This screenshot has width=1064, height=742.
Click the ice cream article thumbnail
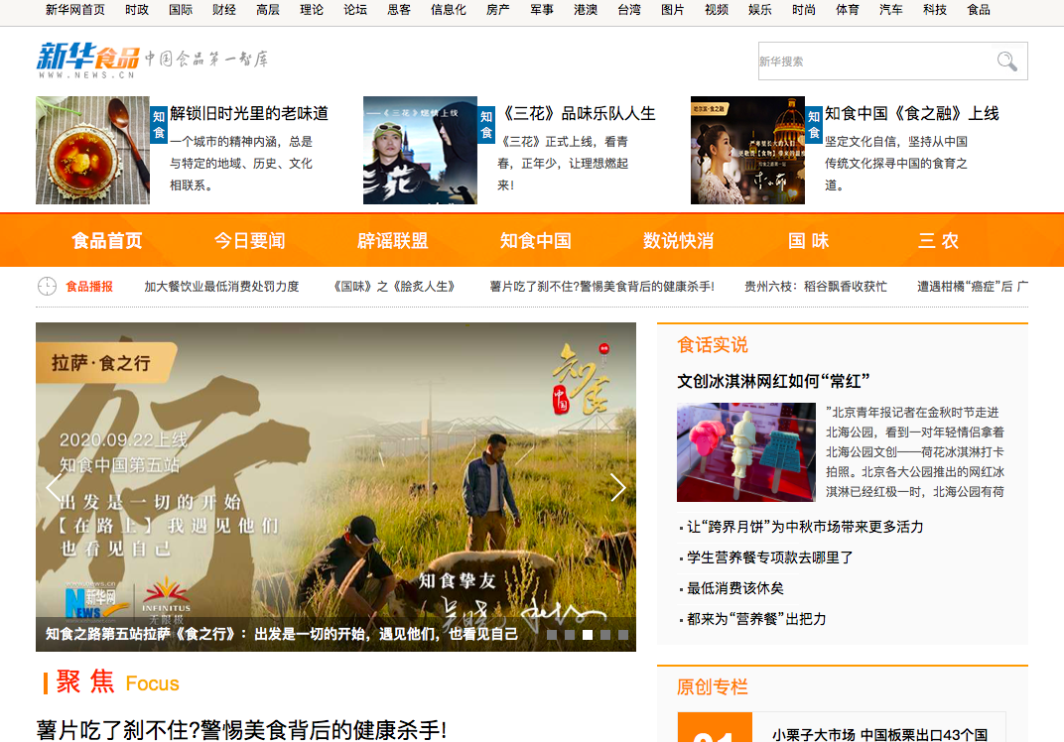pyautogui.click(x=744, y=451)
